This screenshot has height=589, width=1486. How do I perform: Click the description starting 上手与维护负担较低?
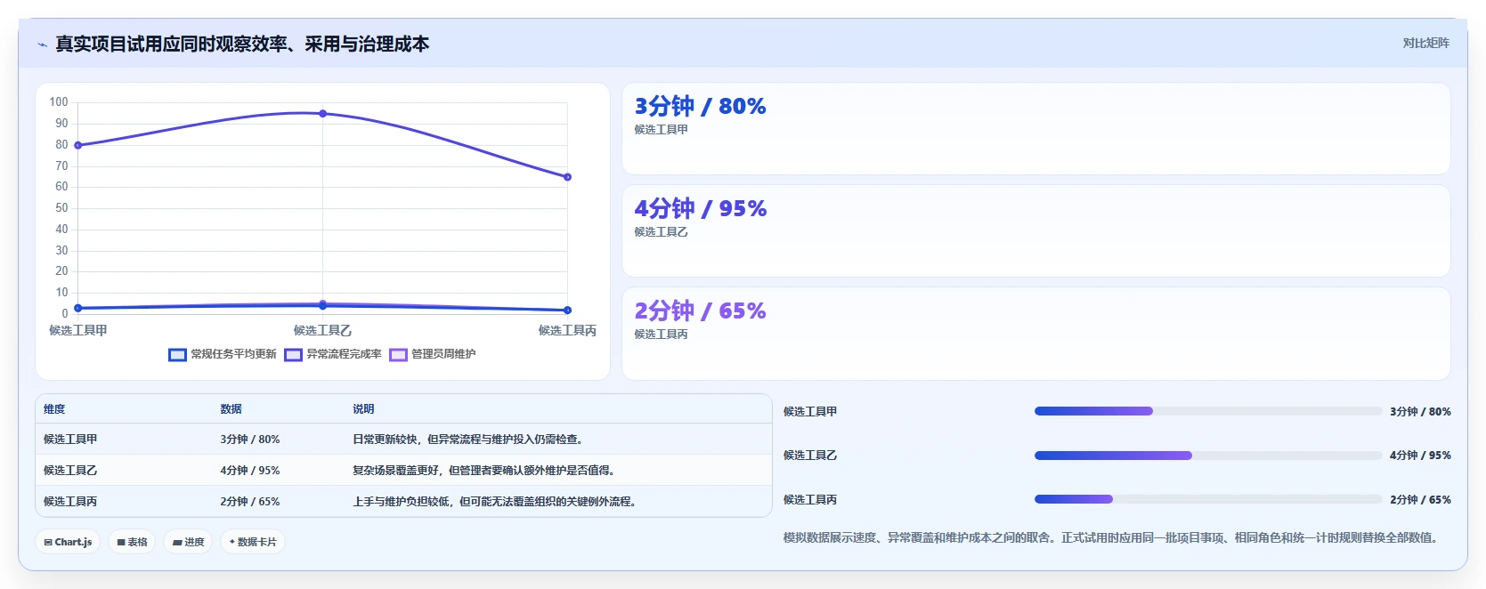495,502
